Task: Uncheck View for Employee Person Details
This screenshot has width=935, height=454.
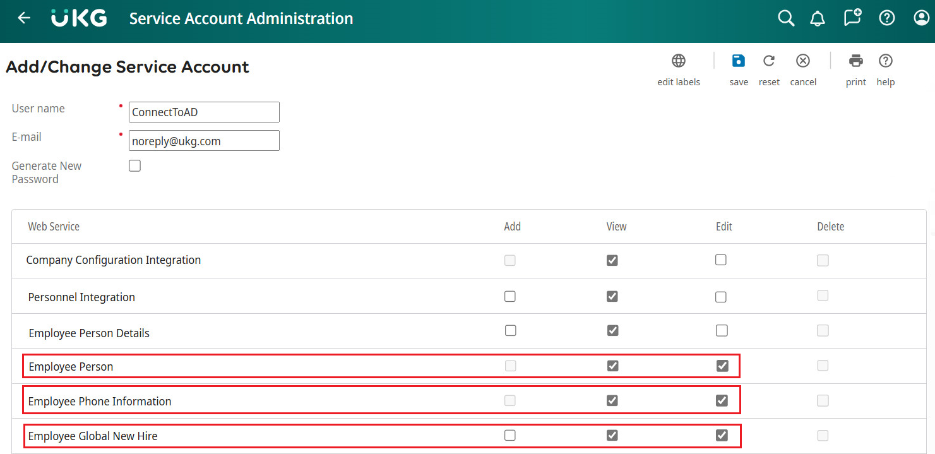Action: [x=612, y=330]
